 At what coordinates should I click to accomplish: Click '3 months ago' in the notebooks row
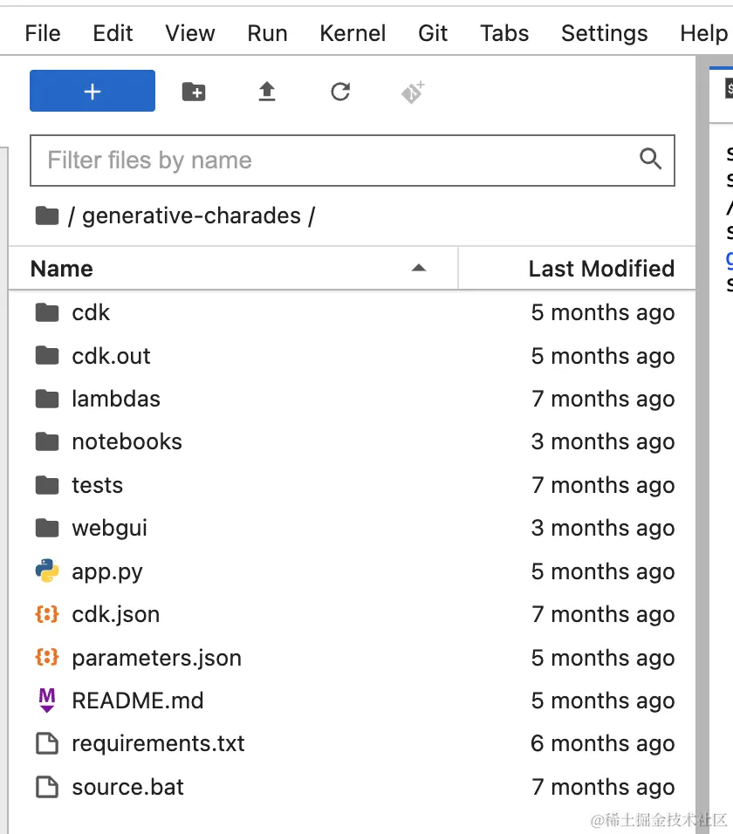pyautogui.click(x=603, y=442)
